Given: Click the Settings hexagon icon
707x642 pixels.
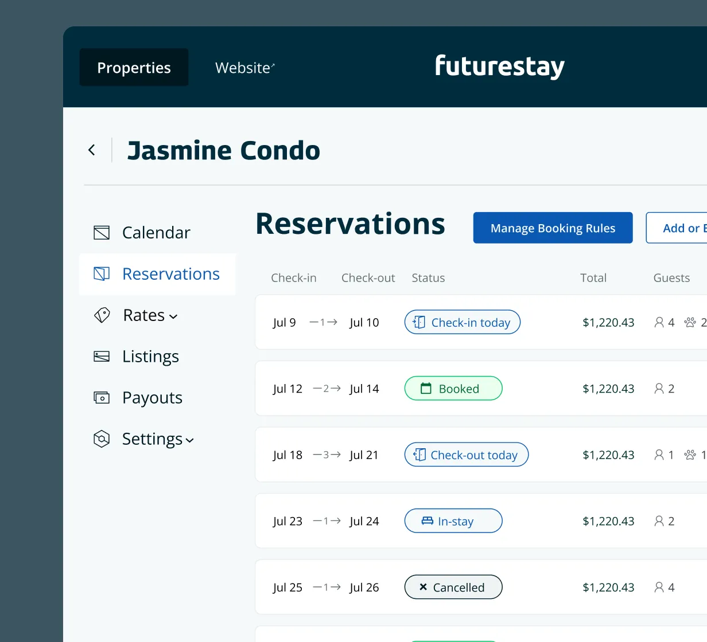Looking at the screenshot, I should coord(102,439).
